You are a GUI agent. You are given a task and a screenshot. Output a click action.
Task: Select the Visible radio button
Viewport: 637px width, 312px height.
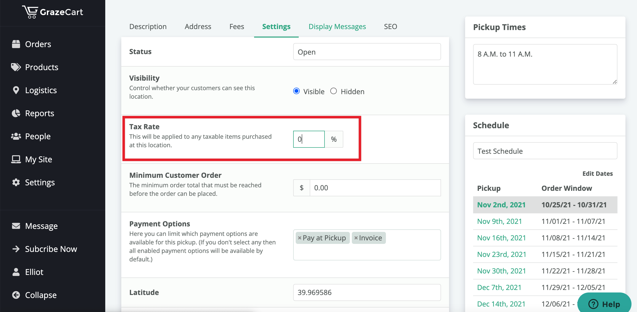pos(296,91)
